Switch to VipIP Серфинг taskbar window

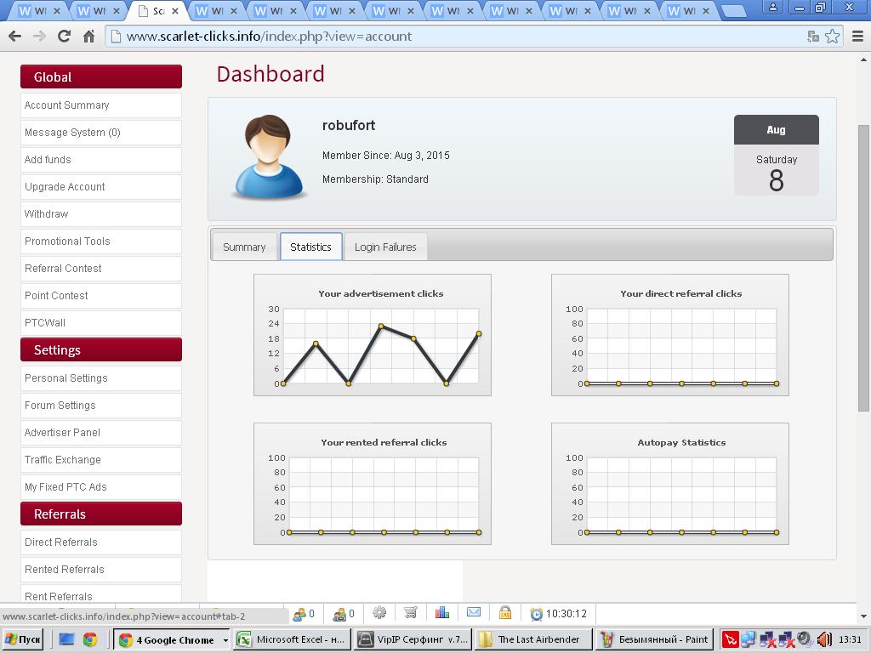pos(413,639)
